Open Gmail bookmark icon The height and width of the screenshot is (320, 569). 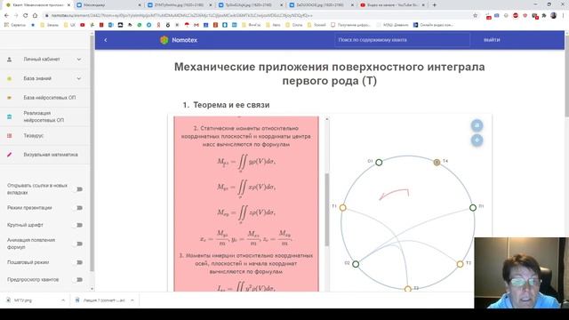pos(196,25)
